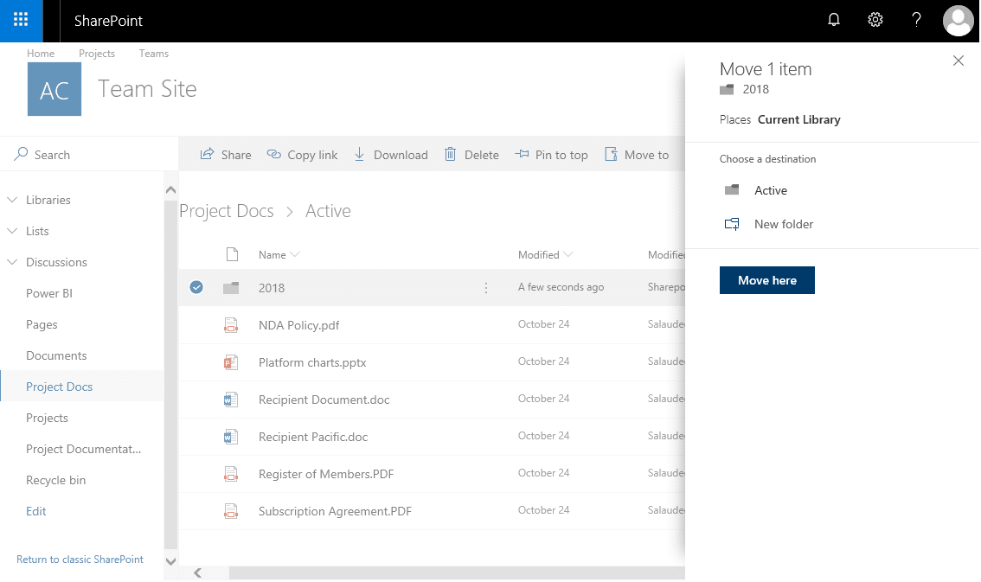
Task: Open the notifications bell icon
Action: [x=833, y=19]
